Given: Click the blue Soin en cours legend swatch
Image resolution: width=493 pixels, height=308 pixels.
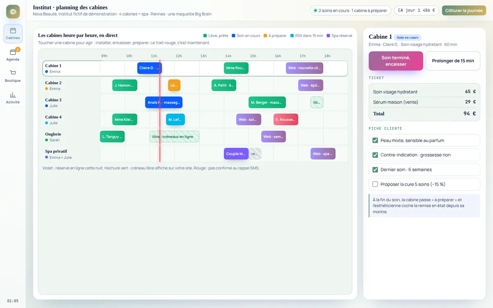Looking at the screenshot, I should coord(233,36).
